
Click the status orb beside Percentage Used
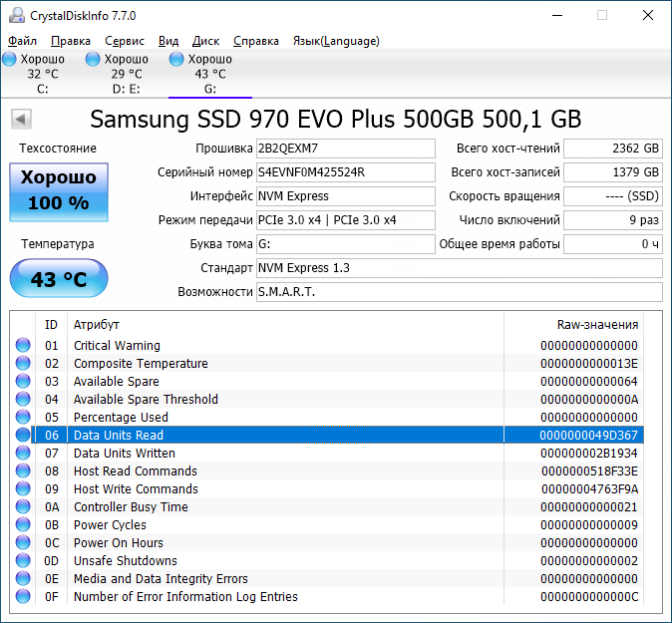(23, 418)
